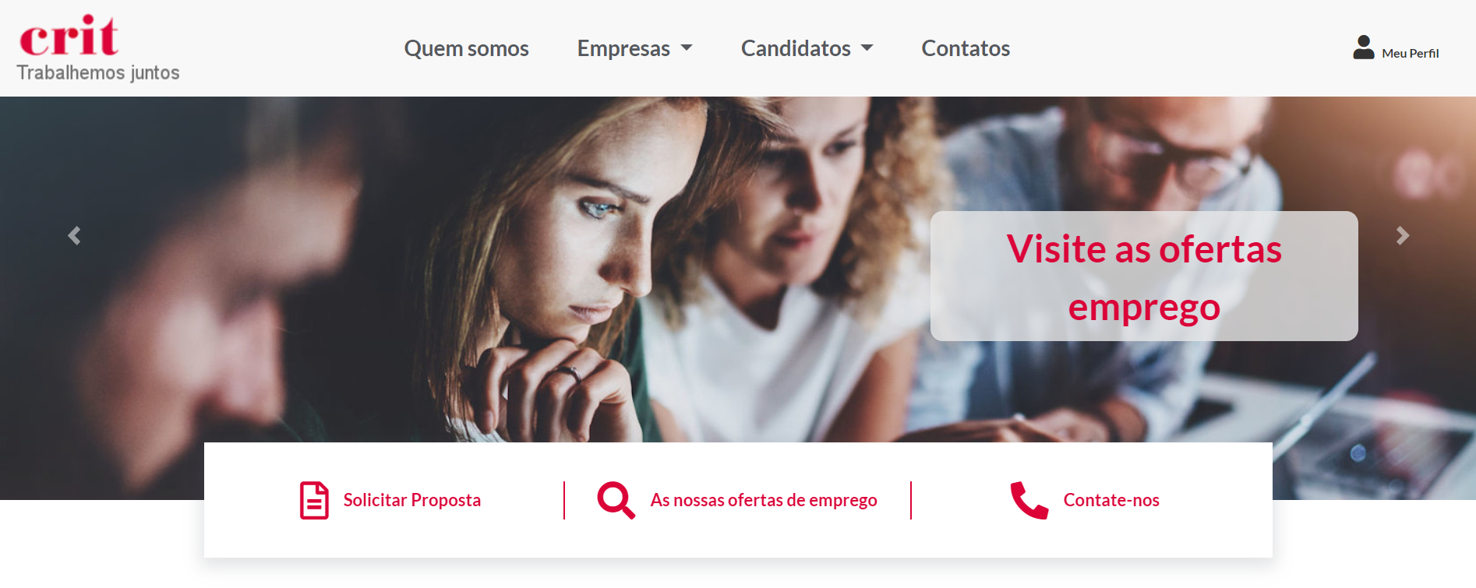1476x588 pixels.
Task: Expand the Candidatos dropdown arrow
Action: 867,48
